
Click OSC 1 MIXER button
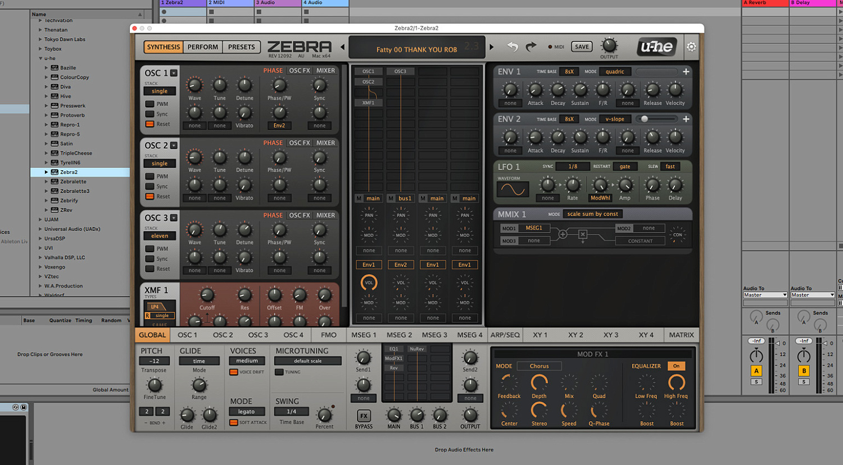click(325, 71)
